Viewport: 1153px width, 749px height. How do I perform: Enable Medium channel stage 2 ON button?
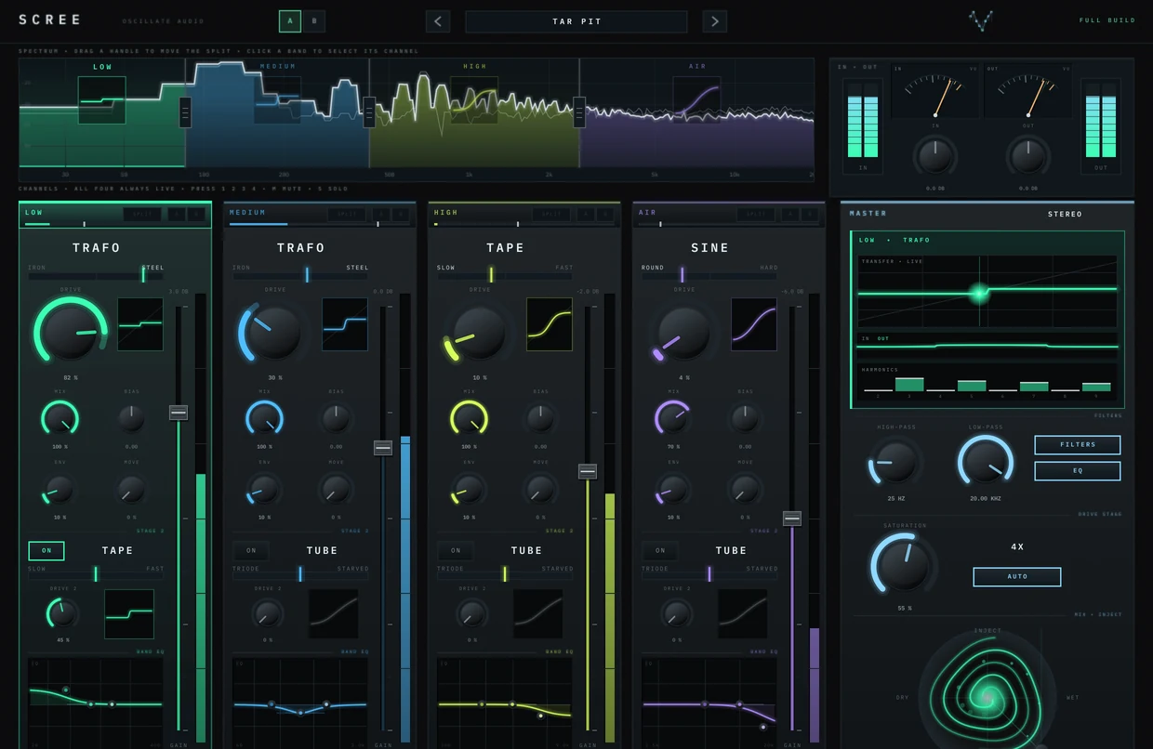pos(251,550)
